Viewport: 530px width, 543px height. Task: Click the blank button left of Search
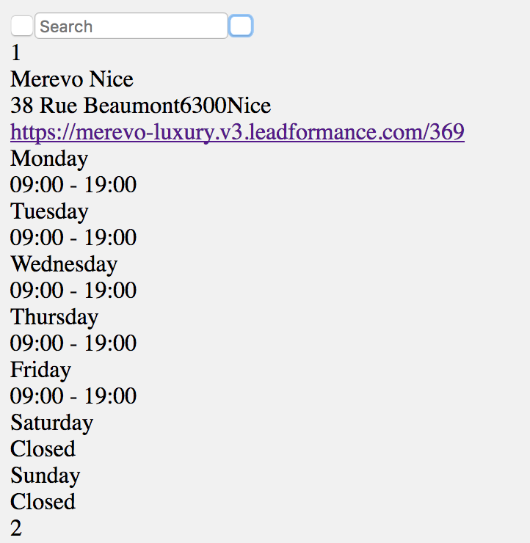22,26
